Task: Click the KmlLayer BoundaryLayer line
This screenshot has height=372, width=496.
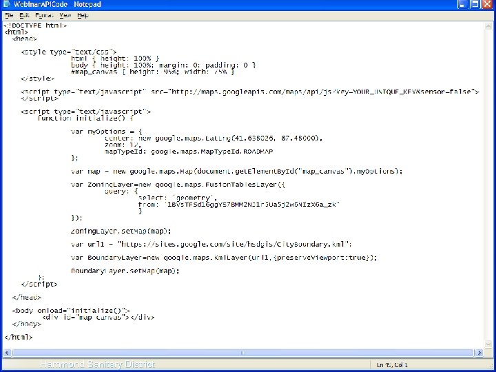Action: (x=224, y=258)
